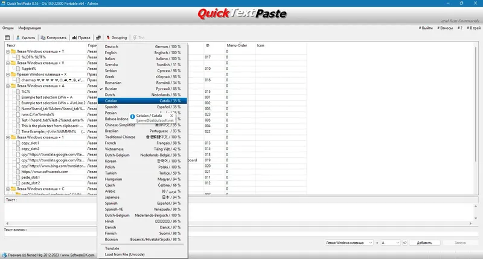
Task: Toggle the column layout icon in toolbar
Action: [7, 37]
